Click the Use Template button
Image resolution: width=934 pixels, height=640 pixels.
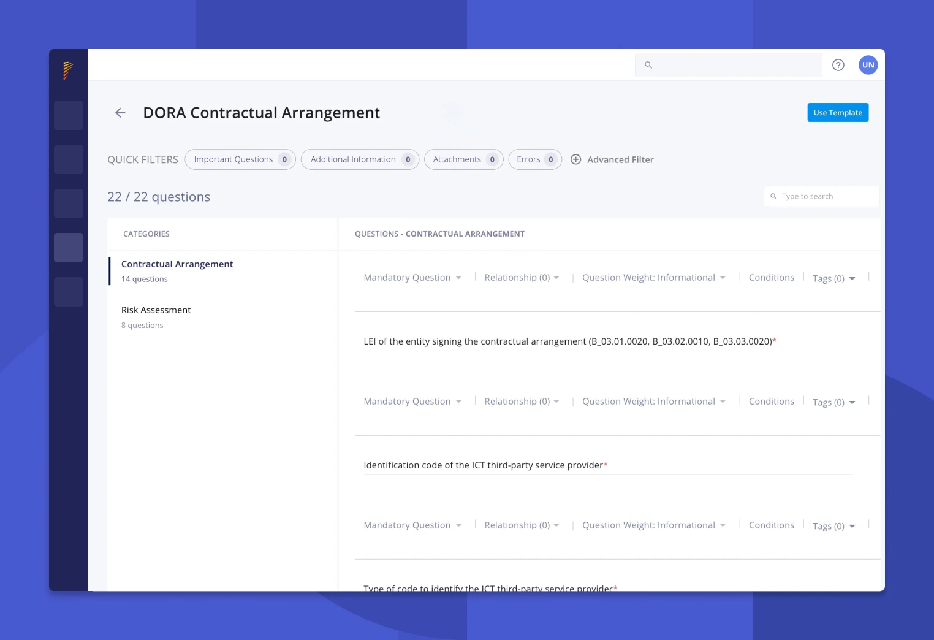coord(837,112)
